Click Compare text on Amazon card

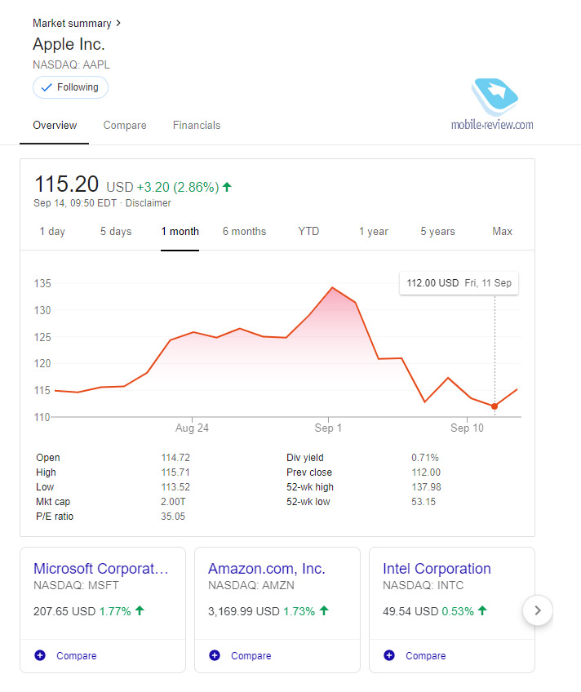coord(251,656)
